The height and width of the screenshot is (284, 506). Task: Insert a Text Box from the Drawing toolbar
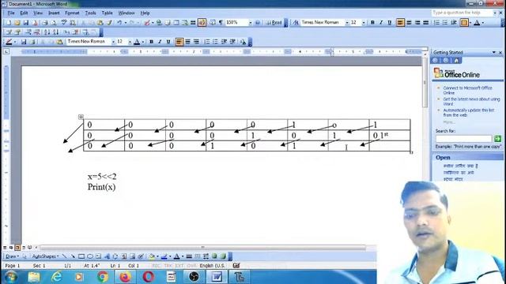coord(98,256)
